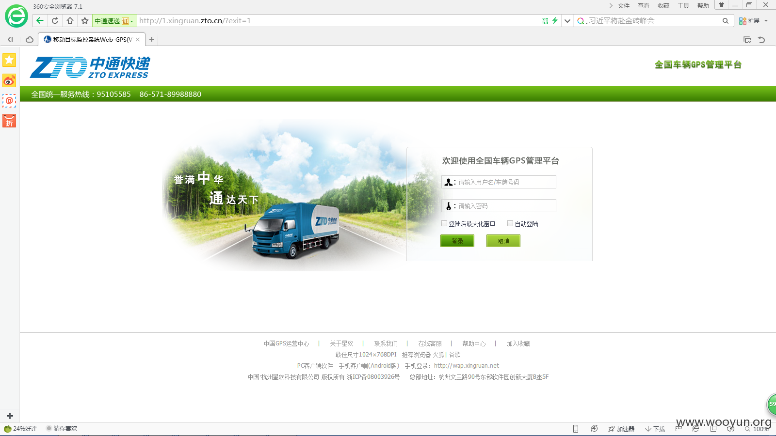Open the 收藏 menu
Image resolution: width=776 pixels, height=436 pixels.
click(x=663, y=6)
